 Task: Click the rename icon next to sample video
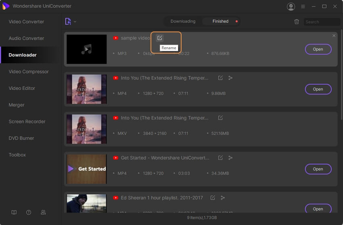pyautogui.click(x=160, y=38)
